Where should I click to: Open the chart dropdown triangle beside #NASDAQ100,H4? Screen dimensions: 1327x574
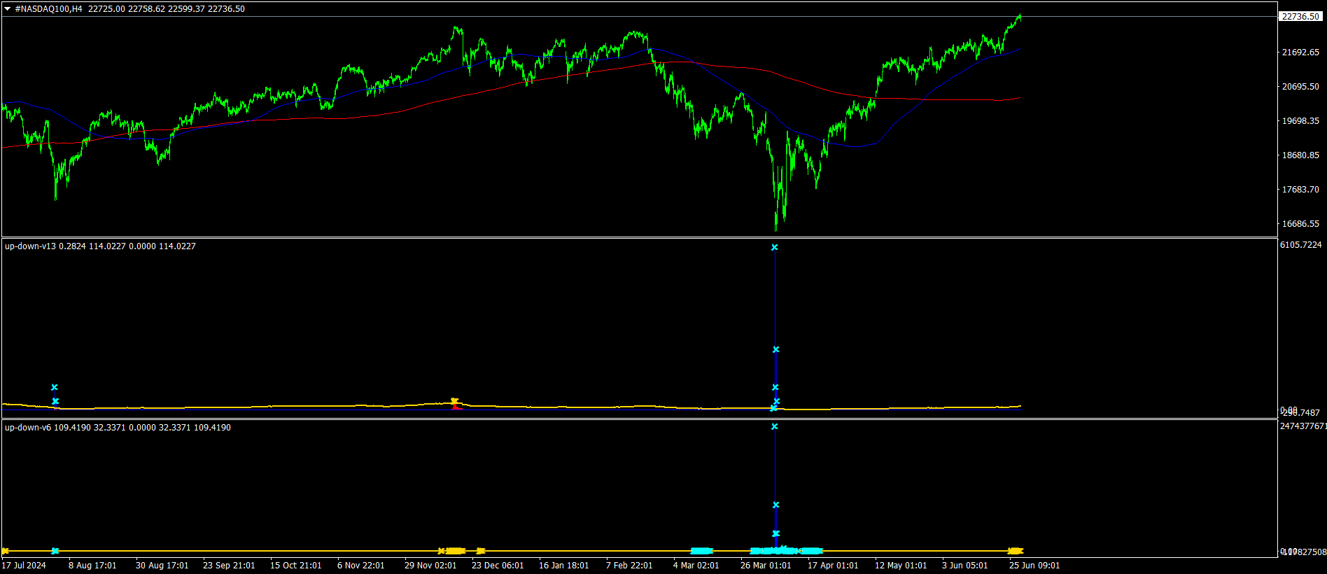pyautogui.click(x=8, y=9)
